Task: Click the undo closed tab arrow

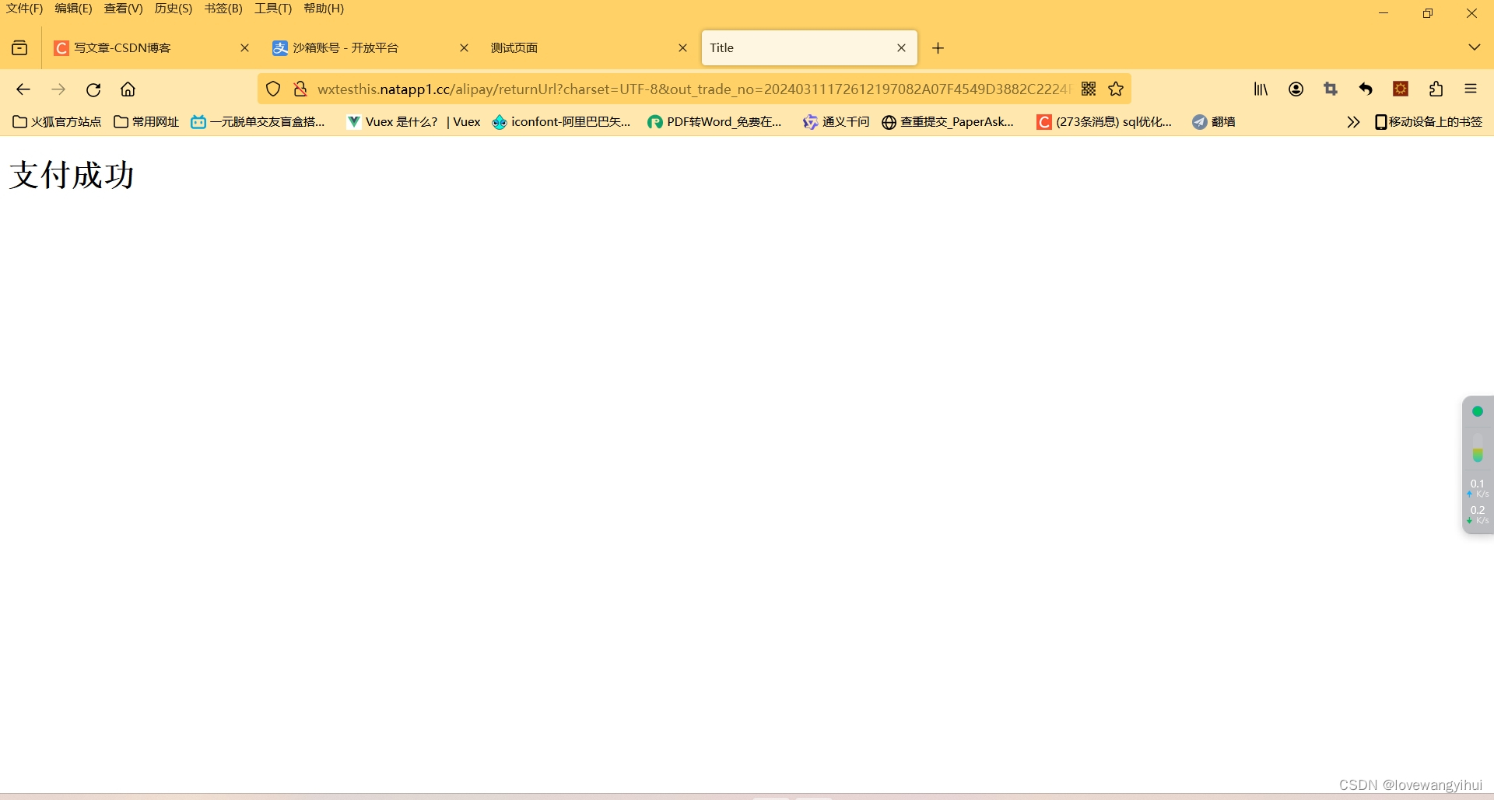Action: click(1366, 89)
